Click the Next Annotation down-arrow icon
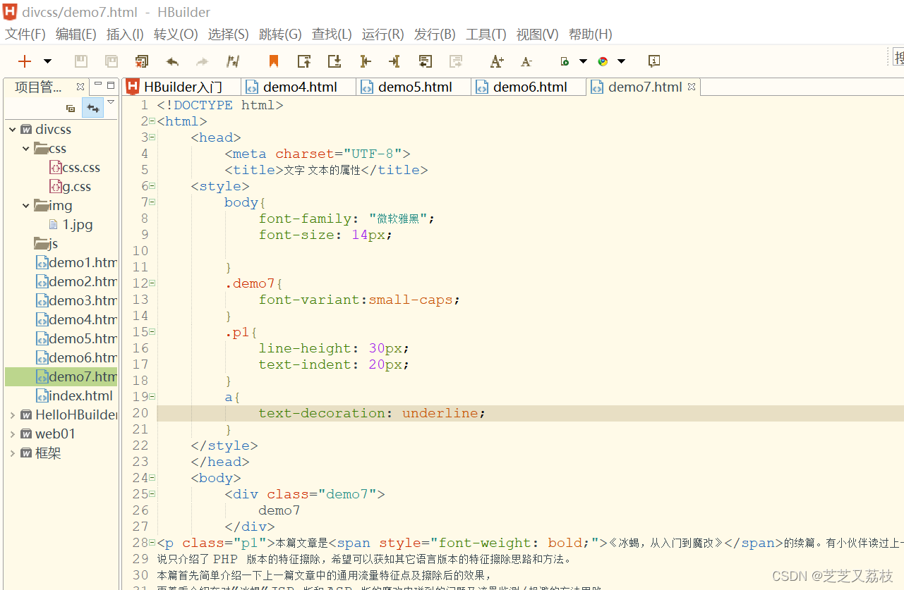 pyautogui.click(x=335, y=61)
